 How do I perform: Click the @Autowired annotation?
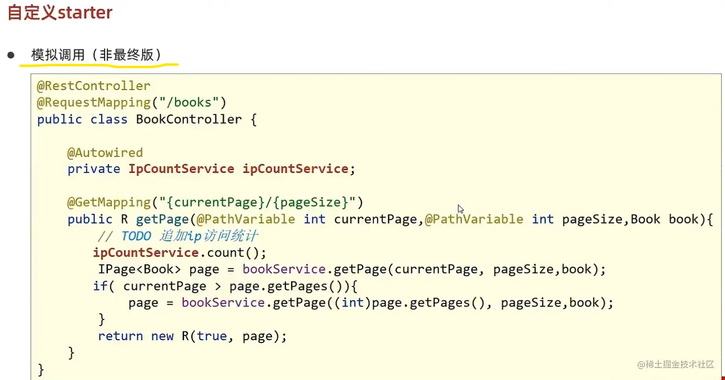105,153
